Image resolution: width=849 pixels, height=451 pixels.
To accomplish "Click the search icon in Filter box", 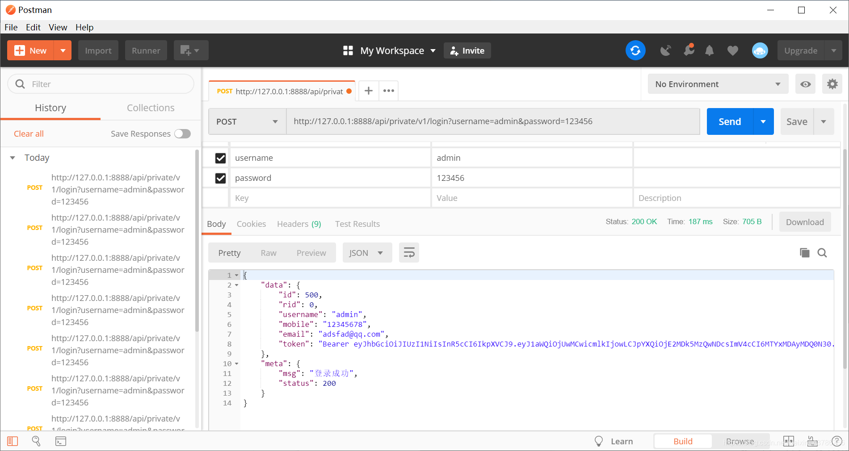I will (20, 84).
